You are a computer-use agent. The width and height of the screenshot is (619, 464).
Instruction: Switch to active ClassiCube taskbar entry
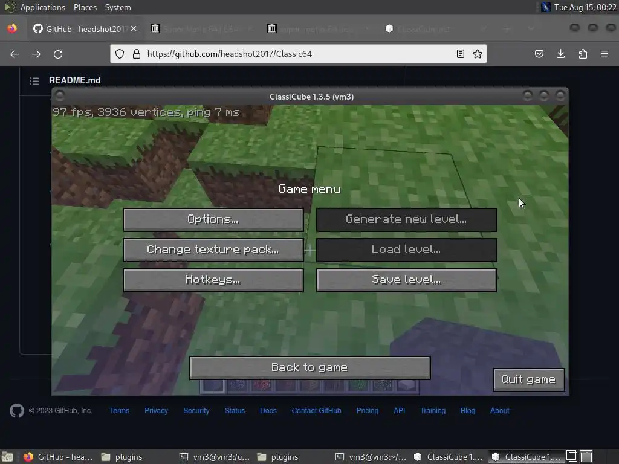click(527, 457)
